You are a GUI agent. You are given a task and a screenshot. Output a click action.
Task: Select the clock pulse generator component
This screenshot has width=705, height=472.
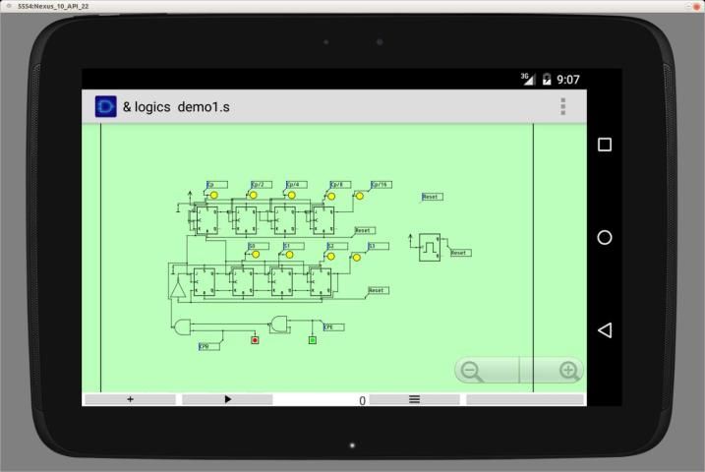pyautogui.click(x=430, y=246)
